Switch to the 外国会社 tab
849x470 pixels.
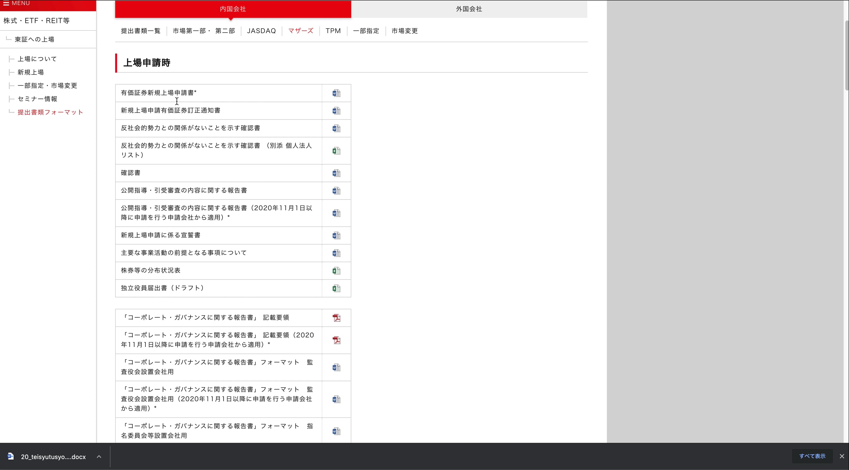468,9
